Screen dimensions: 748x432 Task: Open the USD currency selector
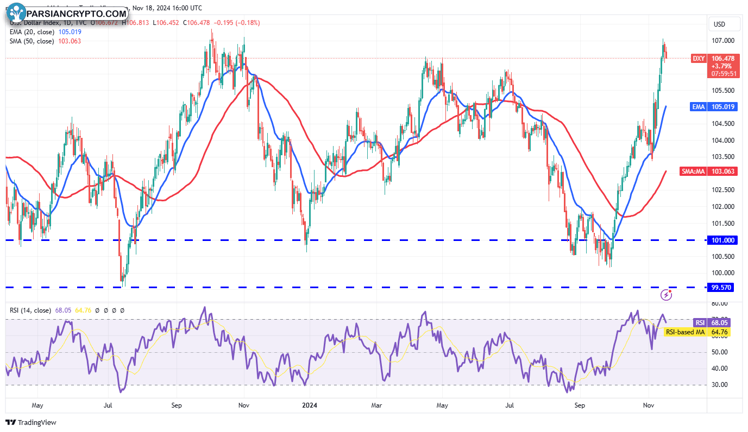tap(726, 24)
